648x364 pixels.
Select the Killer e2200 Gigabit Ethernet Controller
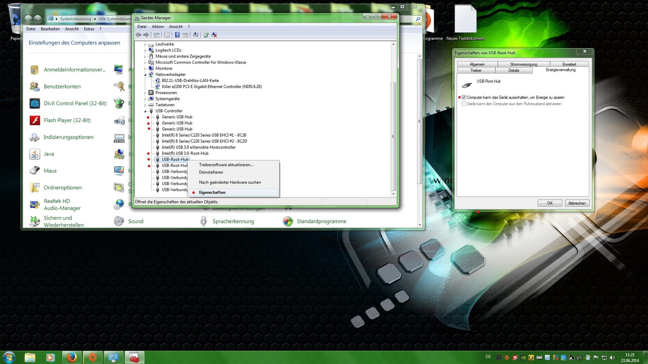[212, 87]
